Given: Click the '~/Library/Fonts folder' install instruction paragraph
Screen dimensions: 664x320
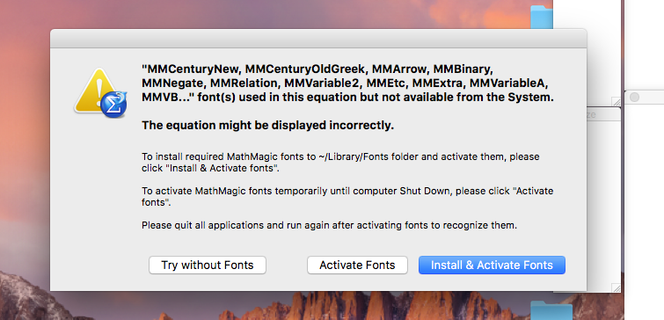Looking at the screenshot, I should coord(340,162).
